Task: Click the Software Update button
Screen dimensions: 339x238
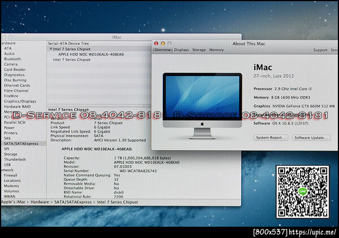Action: tap(311, 138)
